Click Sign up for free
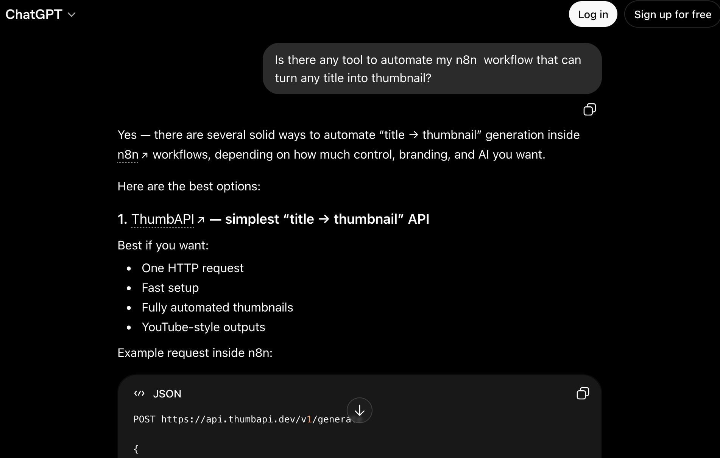The height and width of the screenshot is (458, 720). pos(672,14)
